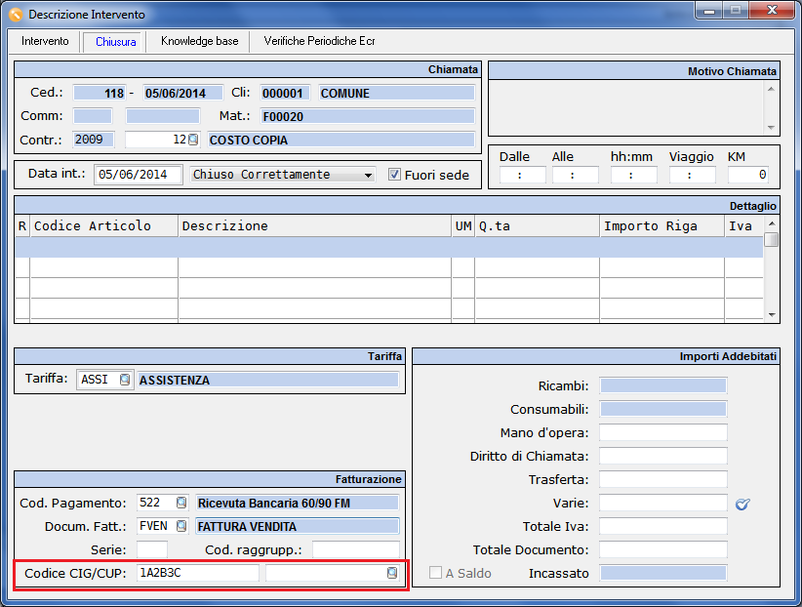Open lookup icon for Docum. Fatt. FVEN
This screenshot has height=607, width=802.
(181, 526)
